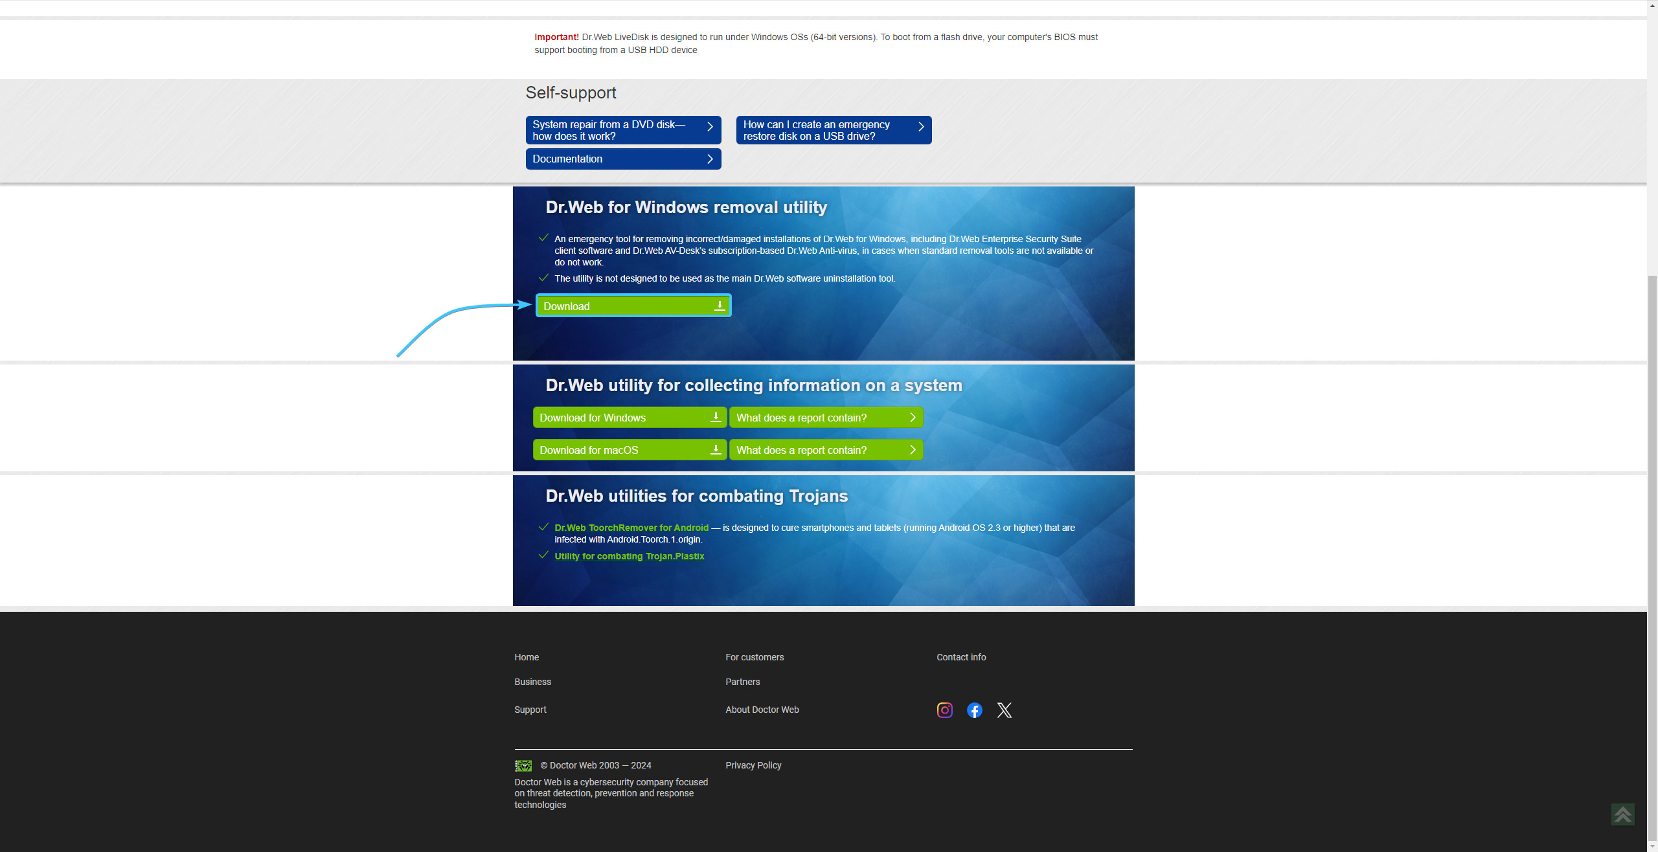Click the Doctor Web spider logo in footer

pos(523,766)
